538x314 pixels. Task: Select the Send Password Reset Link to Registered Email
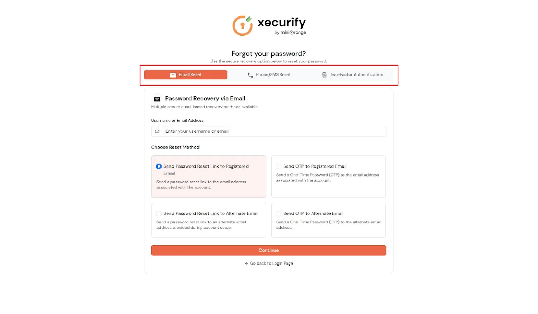pos(159,166)
